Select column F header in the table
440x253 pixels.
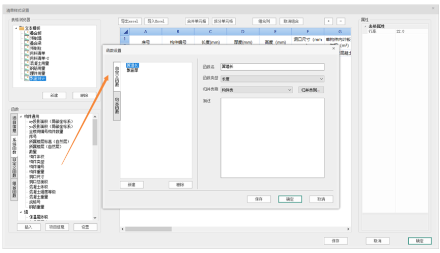[x=308, y=32]
